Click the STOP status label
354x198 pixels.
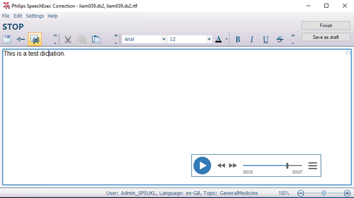pyautogui.click(x=13, y=26)
